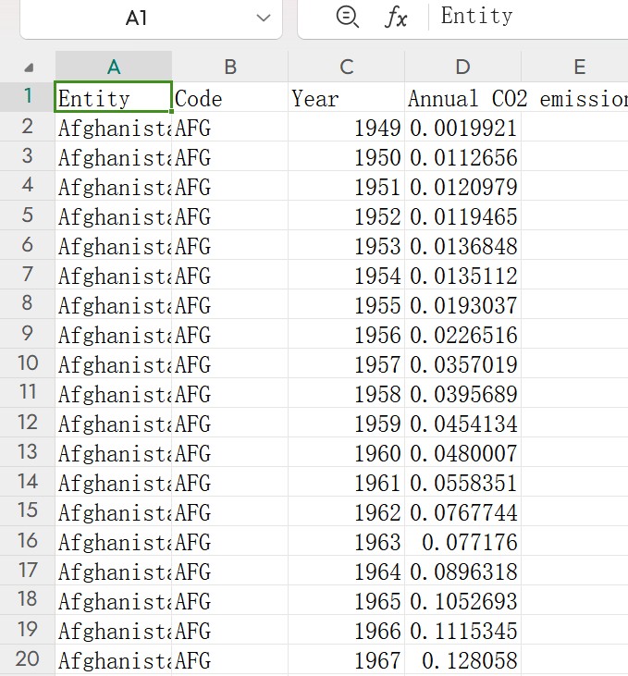This screenshot has height=676, width=628.
Task: Select column B header
Action: click(230, 67)
